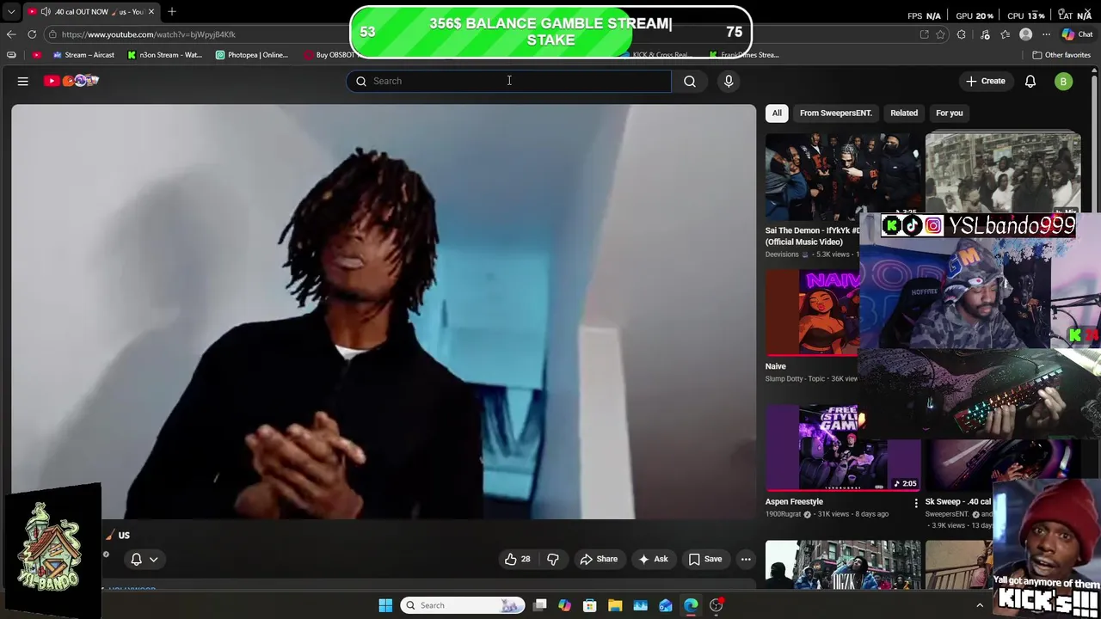Open Stream – Aircast bookmark
1101x619 pixels.
point(83,55)
